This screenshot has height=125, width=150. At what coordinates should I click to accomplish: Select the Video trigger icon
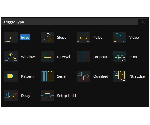[x=119, y=37]
